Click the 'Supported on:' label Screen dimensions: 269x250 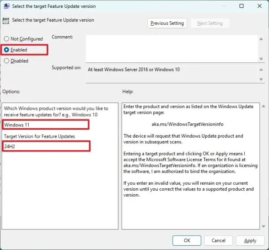66,68
